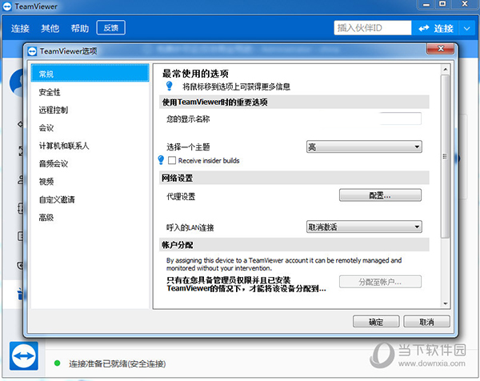The height and width of the screenshot is (381, 480).
Task: Click the blue 连接 connect button
Action: (435, 28)
